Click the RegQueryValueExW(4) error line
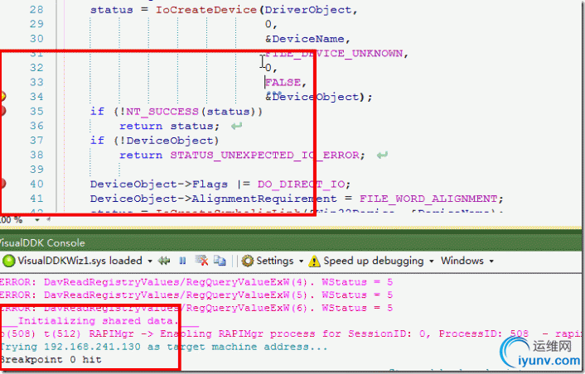This screenshot has height=374, width=585. 196,282
